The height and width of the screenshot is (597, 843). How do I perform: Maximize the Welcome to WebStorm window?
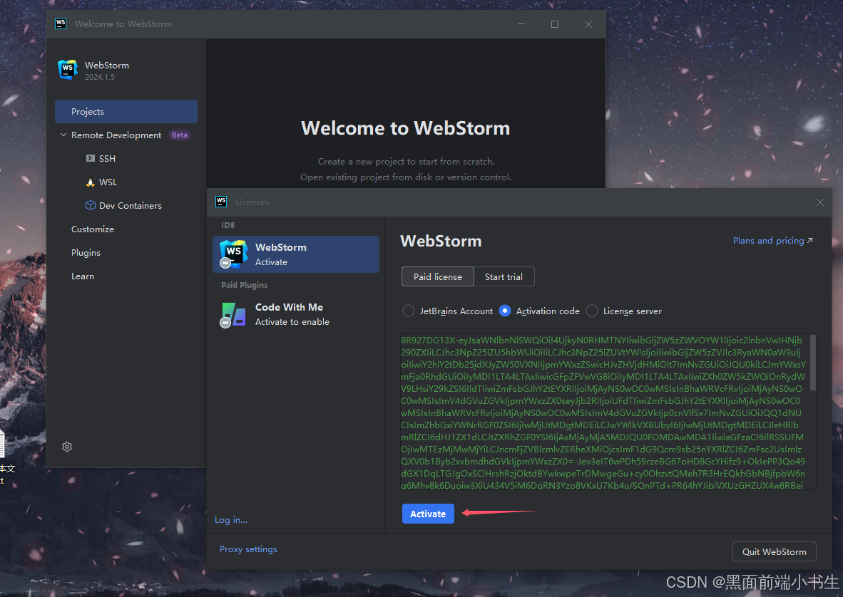pyautogui.click(x=555, y=24)
